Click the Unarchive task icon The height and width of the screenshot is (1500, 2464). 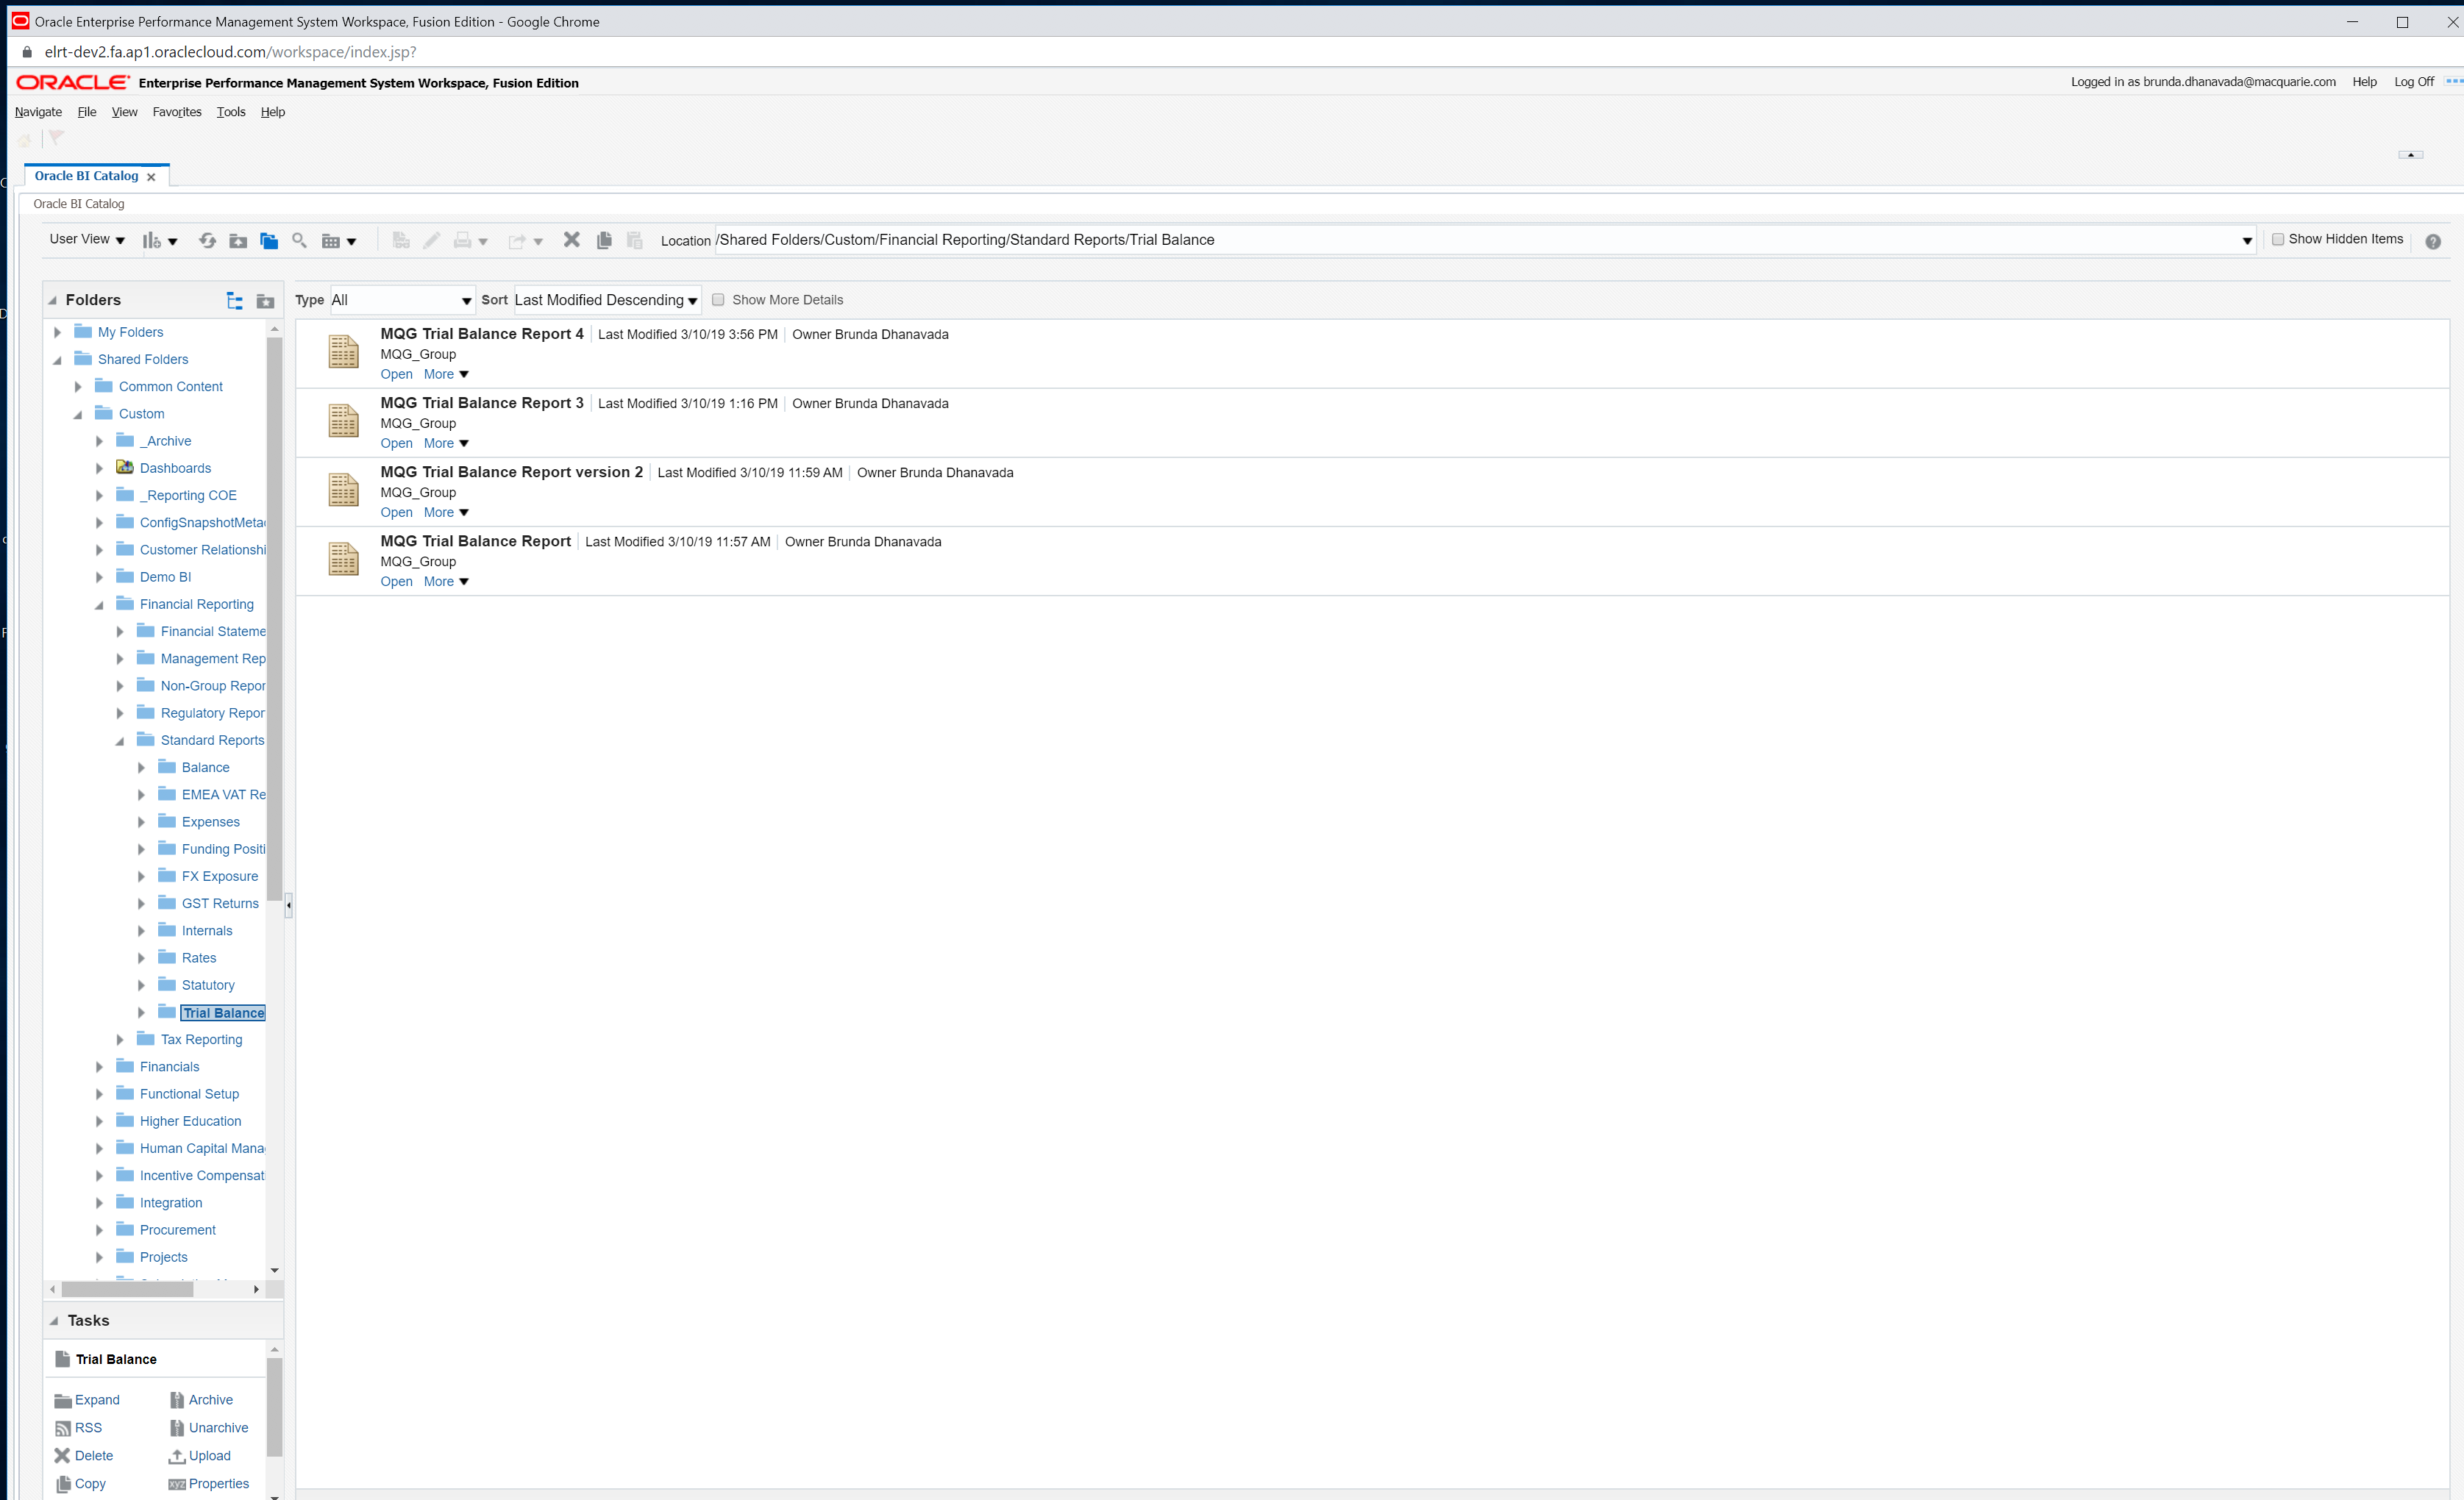tap(177, 1428)
